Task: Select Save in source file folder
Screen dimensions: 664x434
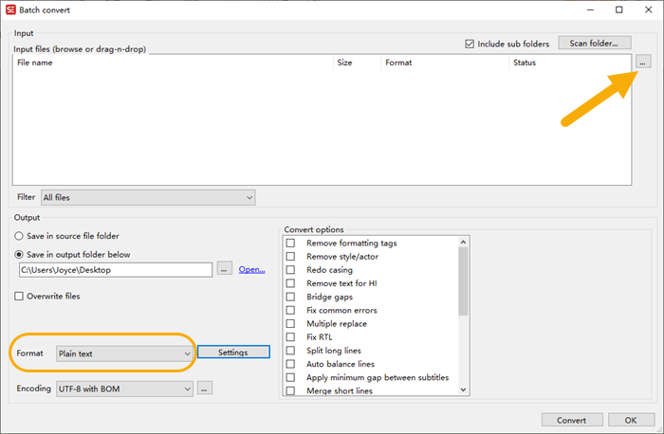Action: click(x=20, y=236)
